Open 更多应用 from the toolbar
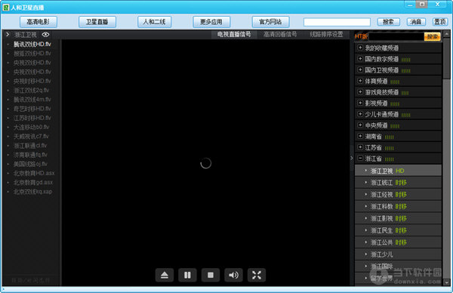 tap(211, 22)
